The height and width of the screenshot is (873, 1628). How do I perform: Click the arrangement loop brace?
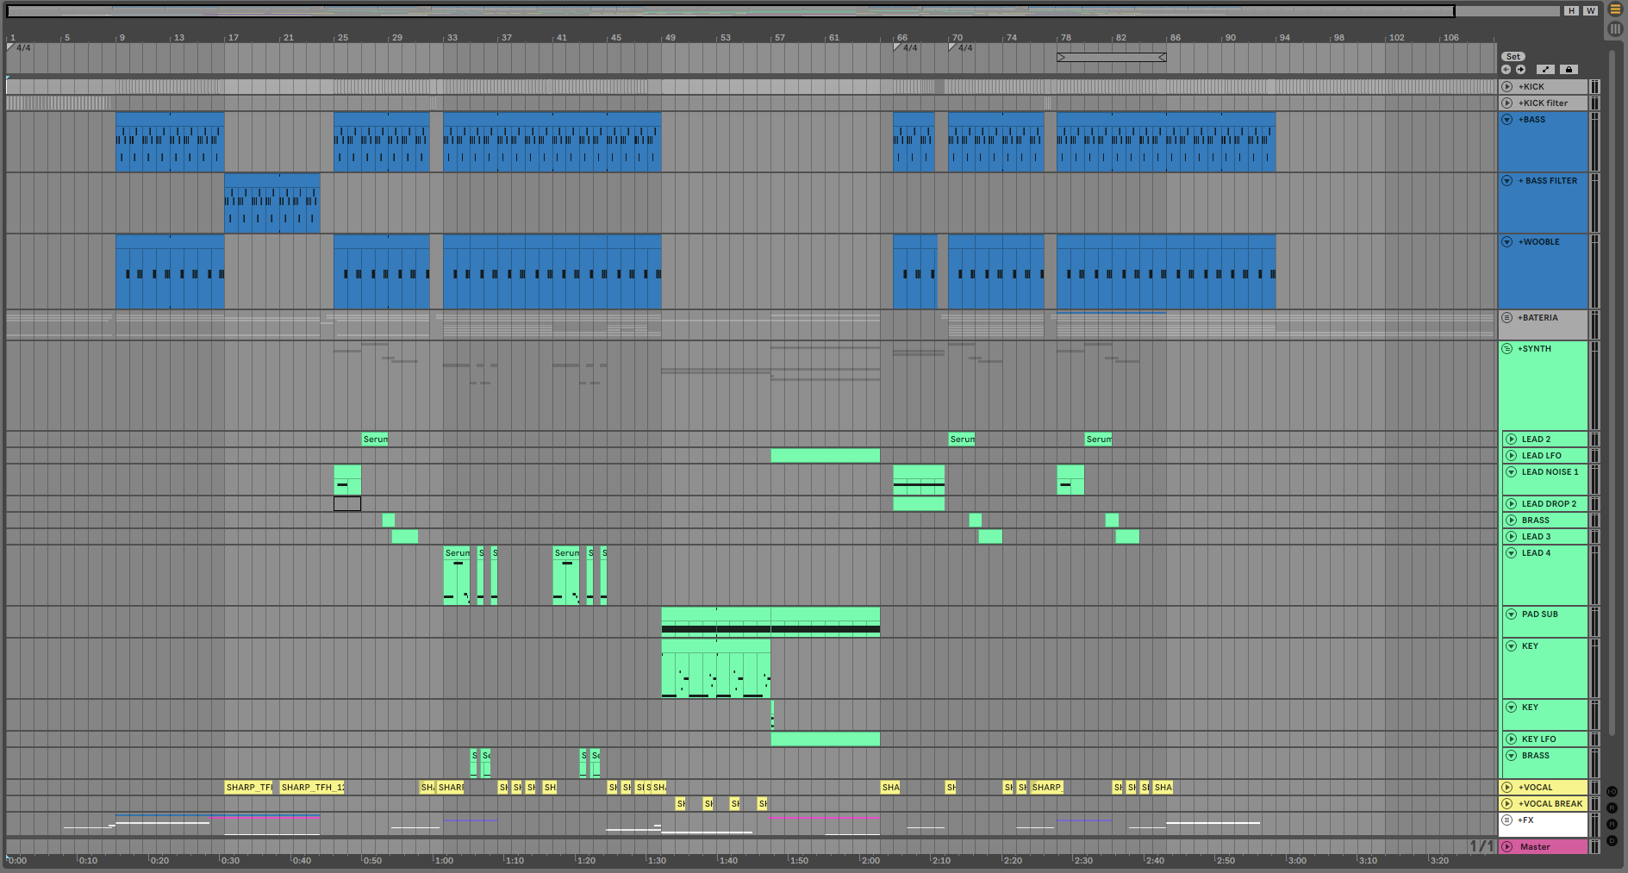pyautogui.click(x=1112, y=58)
